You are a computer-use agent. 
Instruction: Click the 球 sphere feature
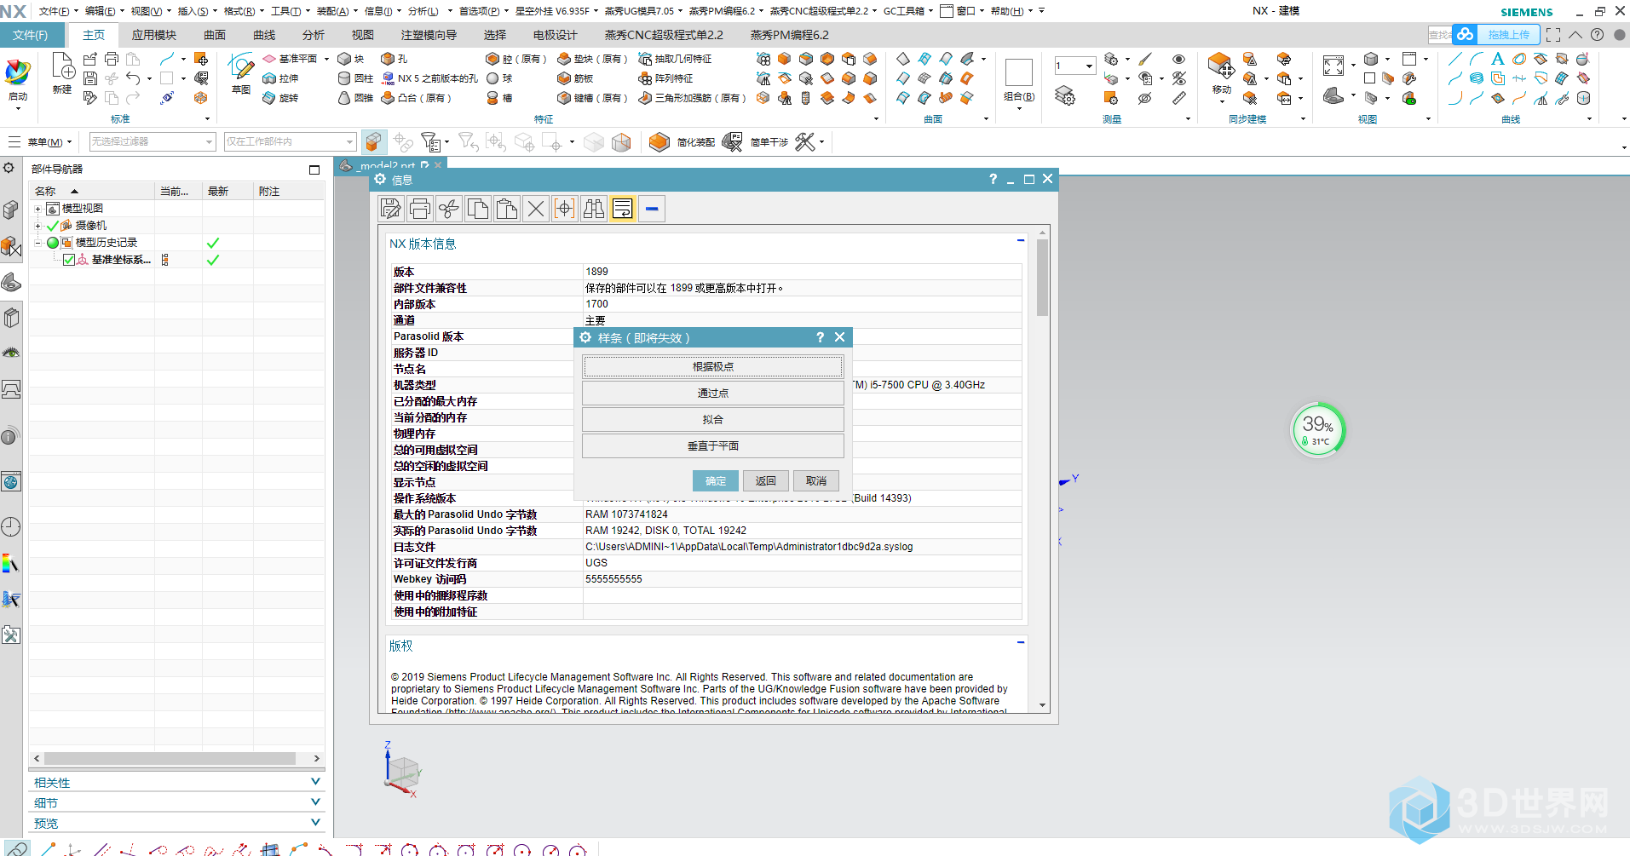point(499,78)
